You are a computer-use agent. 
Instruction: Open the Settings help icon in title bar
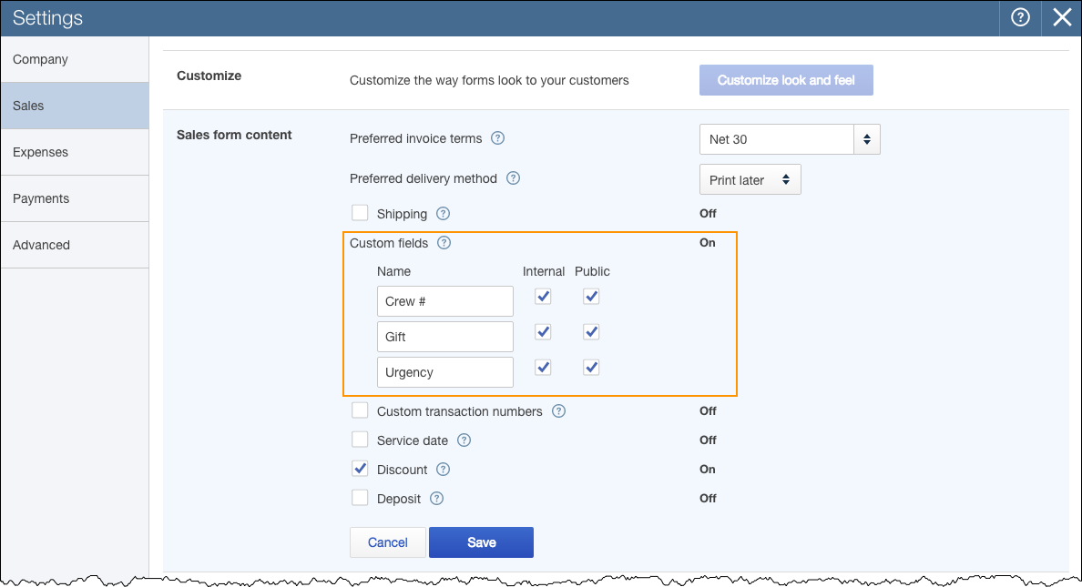click(x=1020, y=18)
